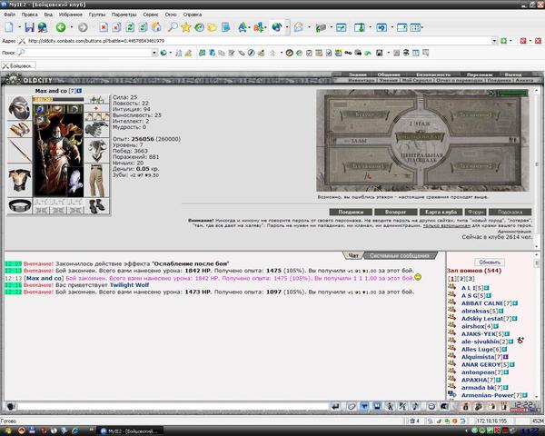
Task: Click the walking figure icon in chat bar
Action: coord(390,406)
